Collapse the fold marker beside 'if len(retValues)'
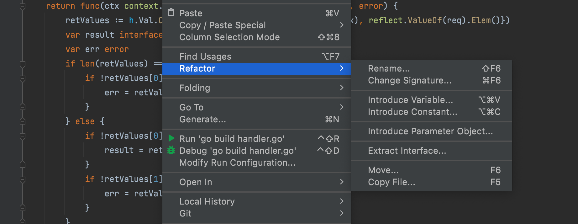The height and width of the screenshot is (224, 578). point(23,64)
